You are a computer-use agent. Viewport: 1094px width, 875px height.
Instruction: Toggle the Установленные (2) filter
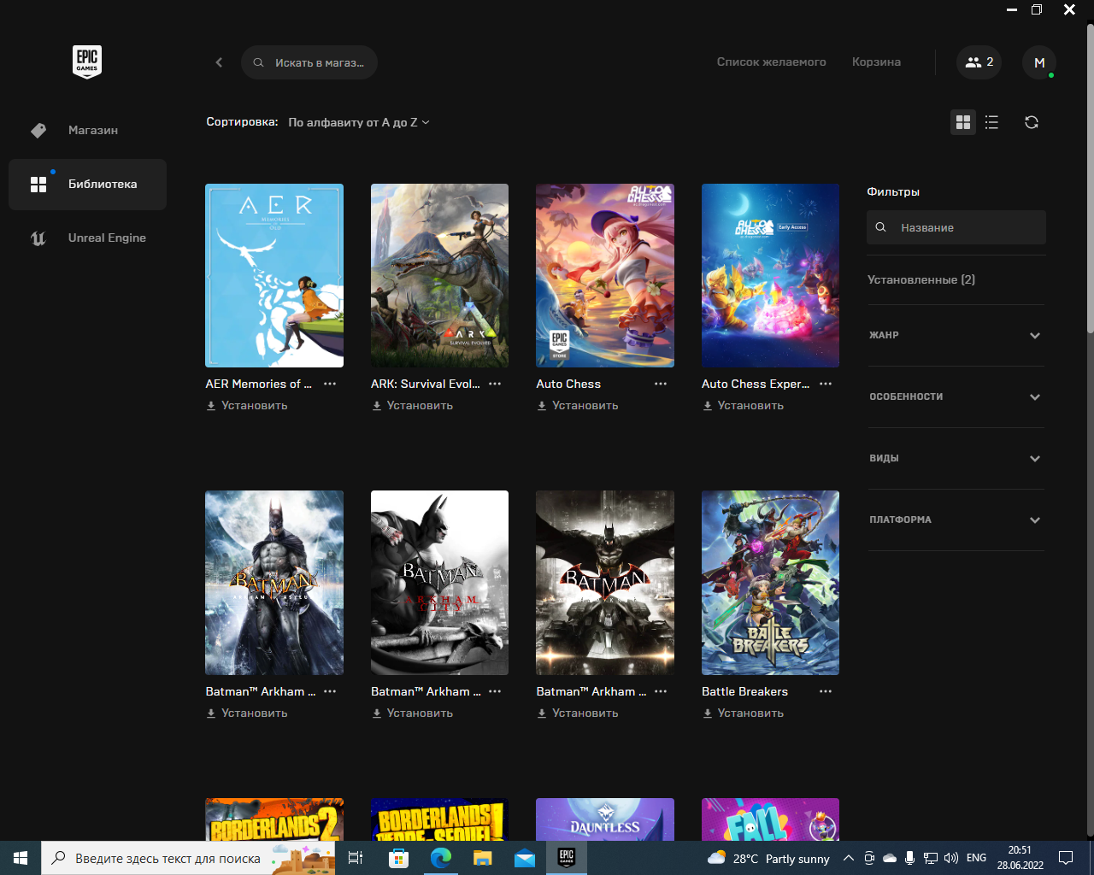(921, 279)
